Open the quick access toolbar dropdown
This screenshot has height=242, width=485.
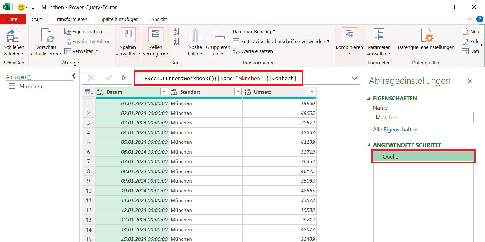[33, 8]
